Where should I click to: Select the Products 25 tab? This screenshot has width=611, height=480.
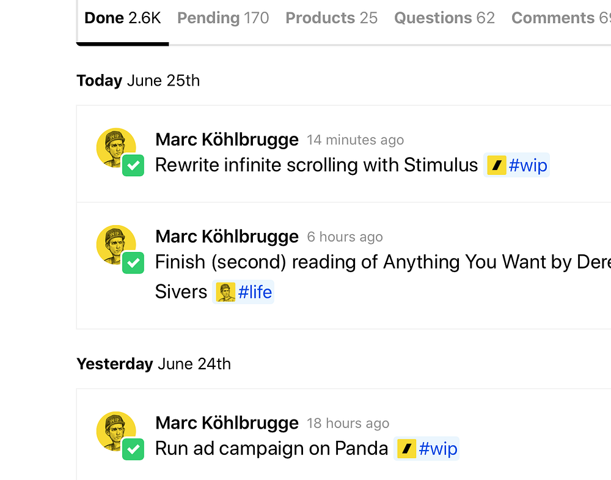pos(332,18)
